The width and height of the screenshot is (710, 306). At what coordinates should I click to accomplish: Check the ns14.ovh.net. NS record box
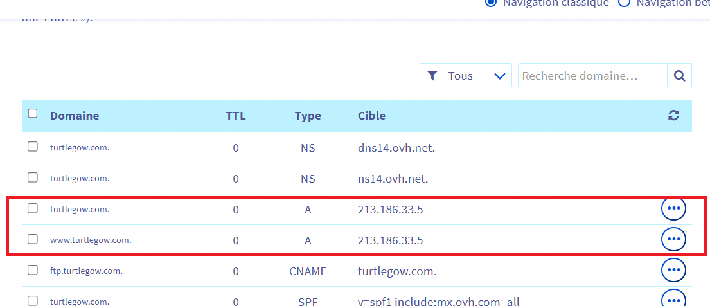tap(33, 177)
